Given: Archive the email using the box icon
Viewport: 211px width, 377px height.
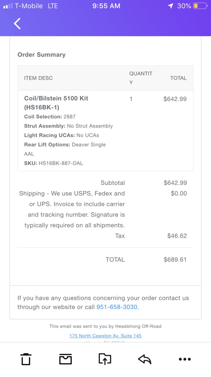Looking at the screenshot, I should pos(65,359).
